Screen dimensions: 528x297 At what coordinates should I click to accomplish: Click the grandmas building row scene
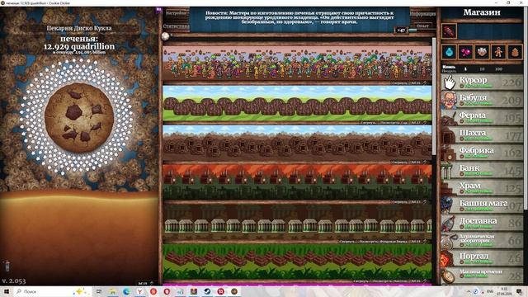297,64
